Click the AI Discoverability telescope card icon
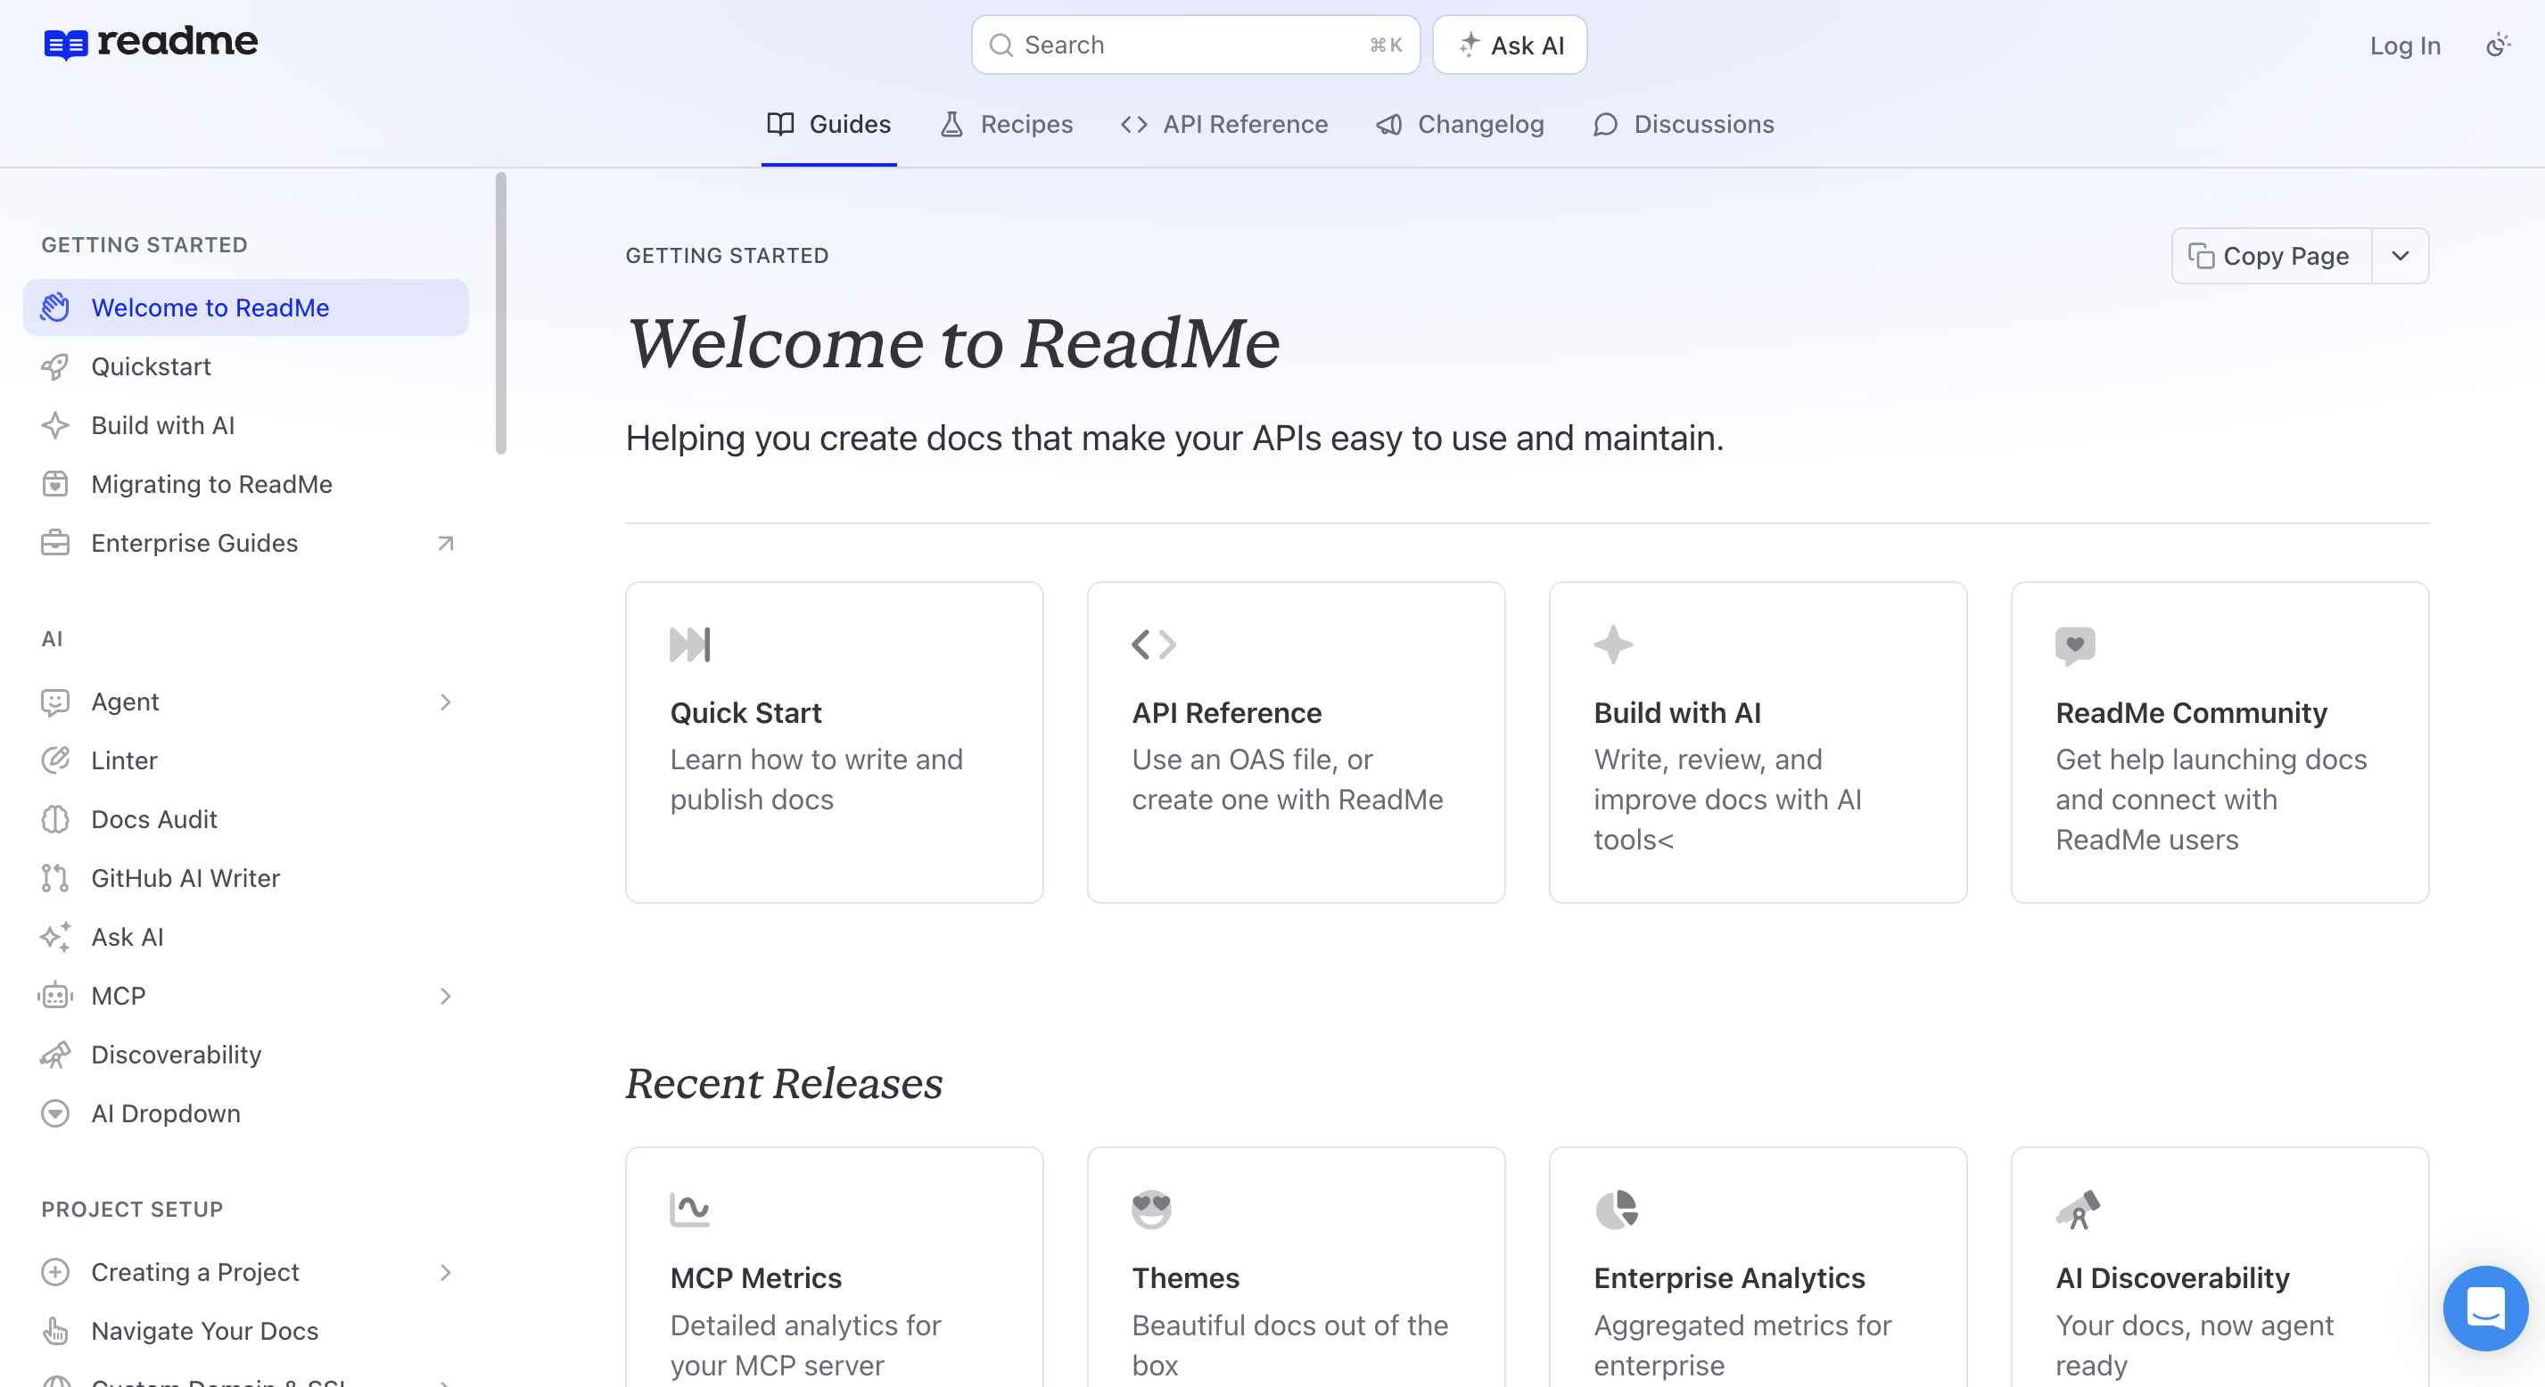 (x=2078, y=1210)
